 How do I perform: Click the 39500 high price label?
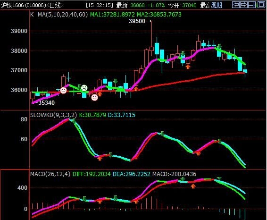pos(137,21)
